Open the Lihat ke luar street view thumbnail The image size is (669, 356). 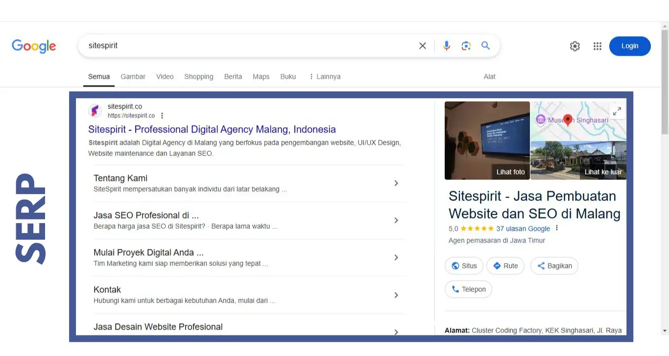578,160
